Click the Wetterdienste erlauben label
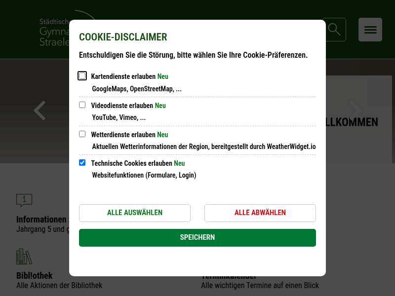The width and height of the screenshot is (395, 296). [123, 135]
